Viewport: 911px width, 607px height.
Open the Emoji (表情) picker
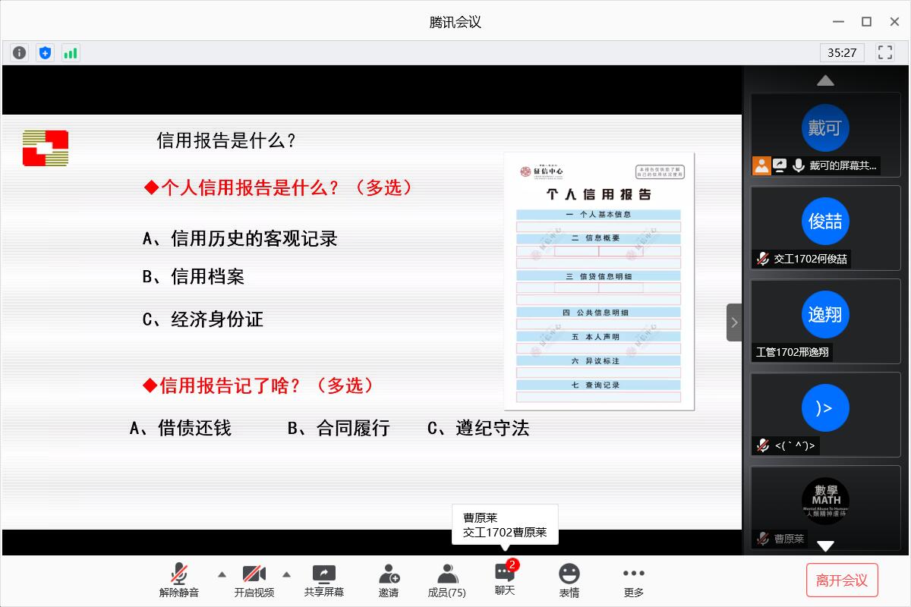point(569,581)
